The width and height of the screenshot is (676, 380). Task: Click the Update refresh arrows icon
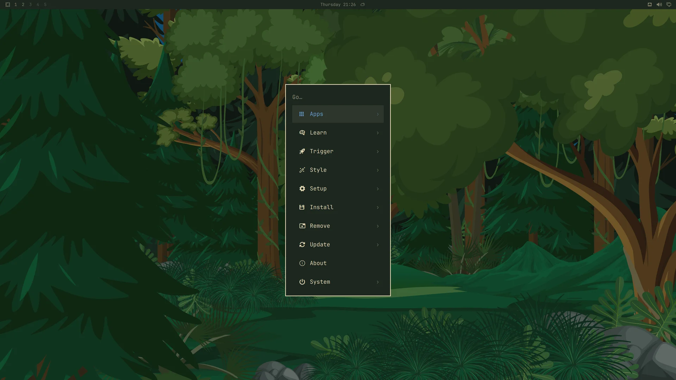coord(302,245)
